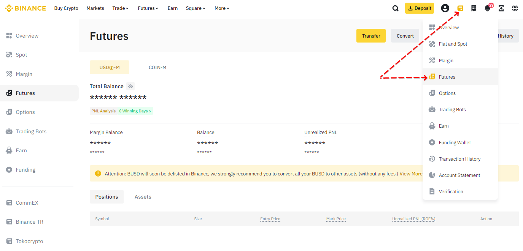Switch to Assets tab
Viewport: 523px width, 251px height.
[143, 197]
